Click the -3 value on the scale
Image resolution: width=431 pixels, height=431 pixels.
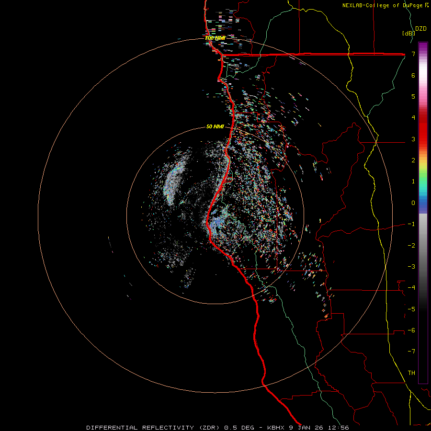point(411,267)
